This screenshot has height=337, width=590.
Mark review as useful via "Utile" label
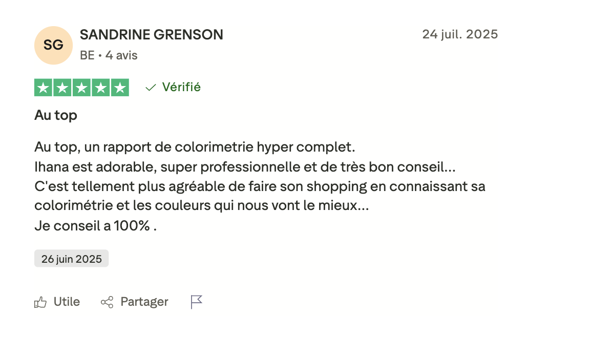pyautogui.click(x=67, y=302)
